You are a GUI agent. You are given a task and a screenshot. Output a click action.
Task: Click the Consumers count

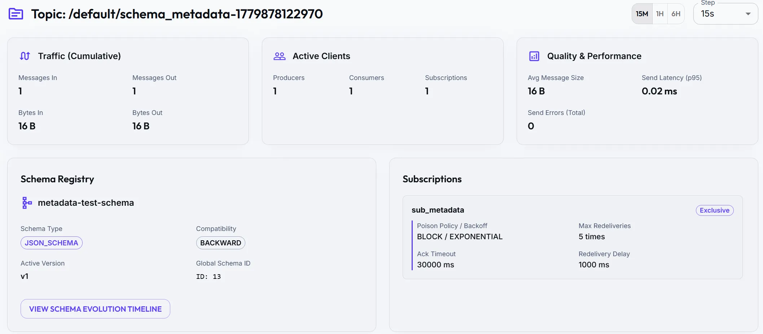[x=351, y=91]
